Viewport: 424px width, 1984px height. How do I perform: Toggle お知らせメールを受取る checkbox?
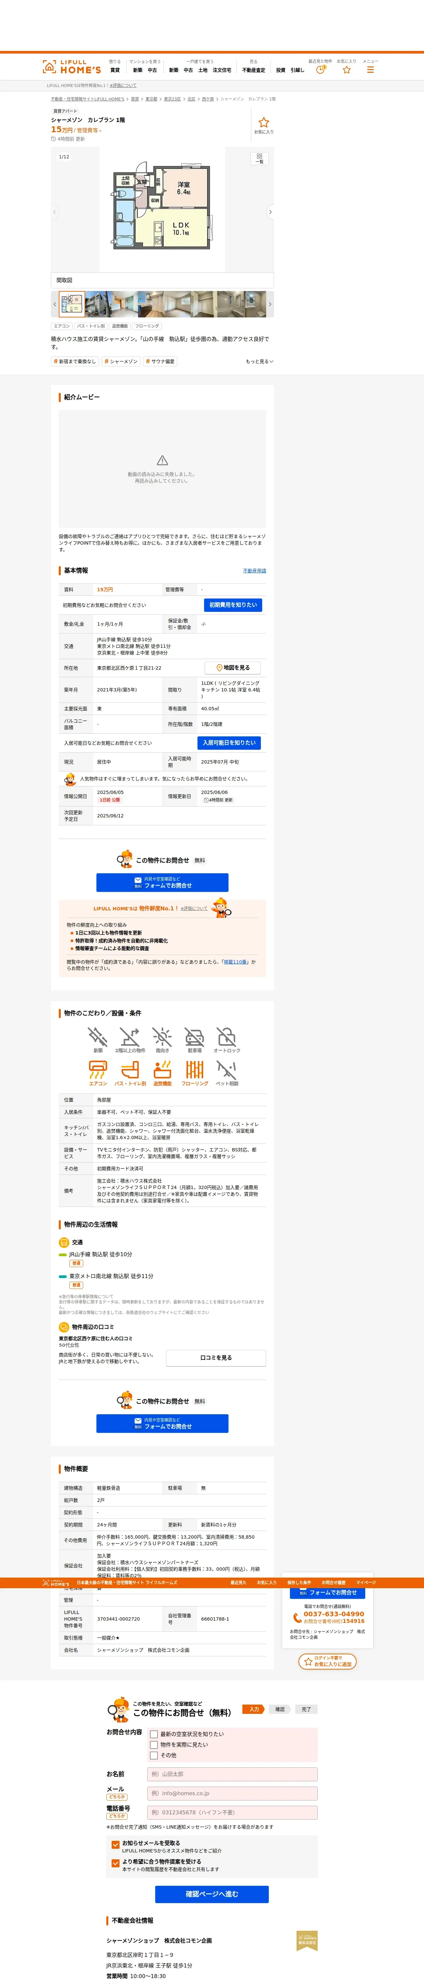(x=116, y=1844)
